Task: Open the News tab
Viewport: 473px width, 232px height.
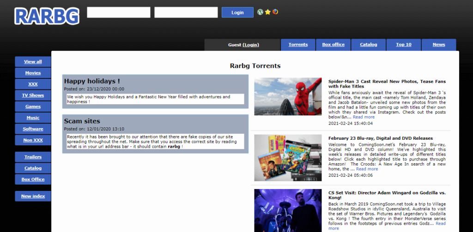Action: 439,45
